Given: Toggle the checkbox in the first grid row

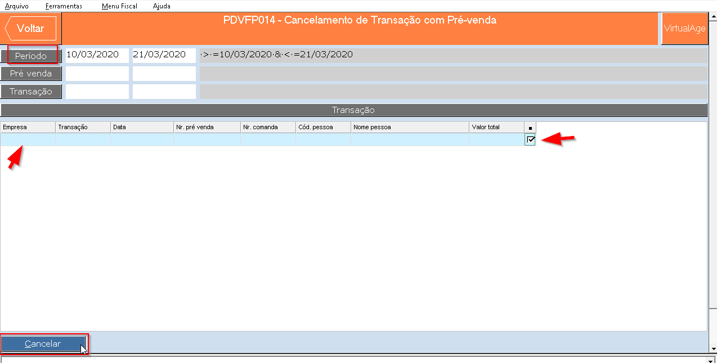Looking at the screenshot, I should click(531, 140).
